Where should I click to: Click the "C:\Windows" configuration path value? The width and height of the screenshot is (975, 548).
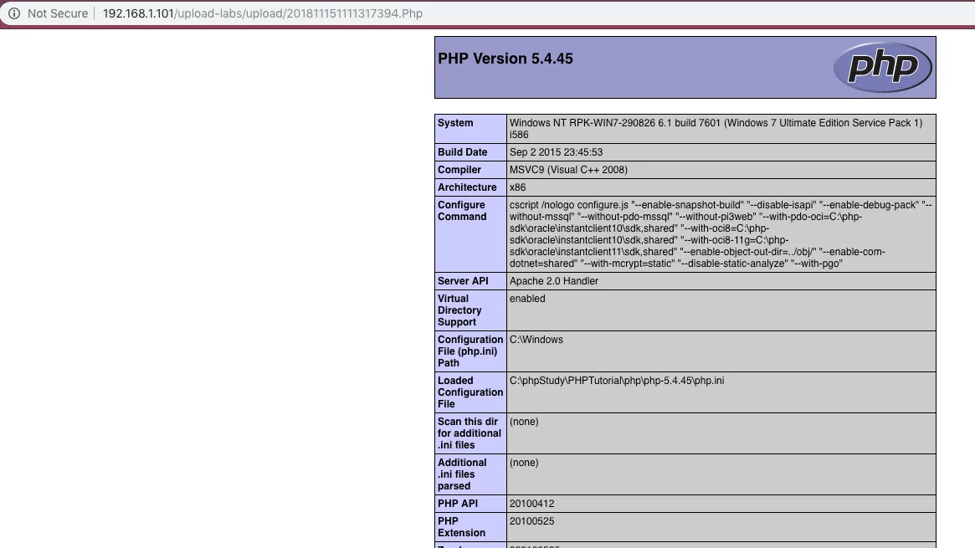536,340
